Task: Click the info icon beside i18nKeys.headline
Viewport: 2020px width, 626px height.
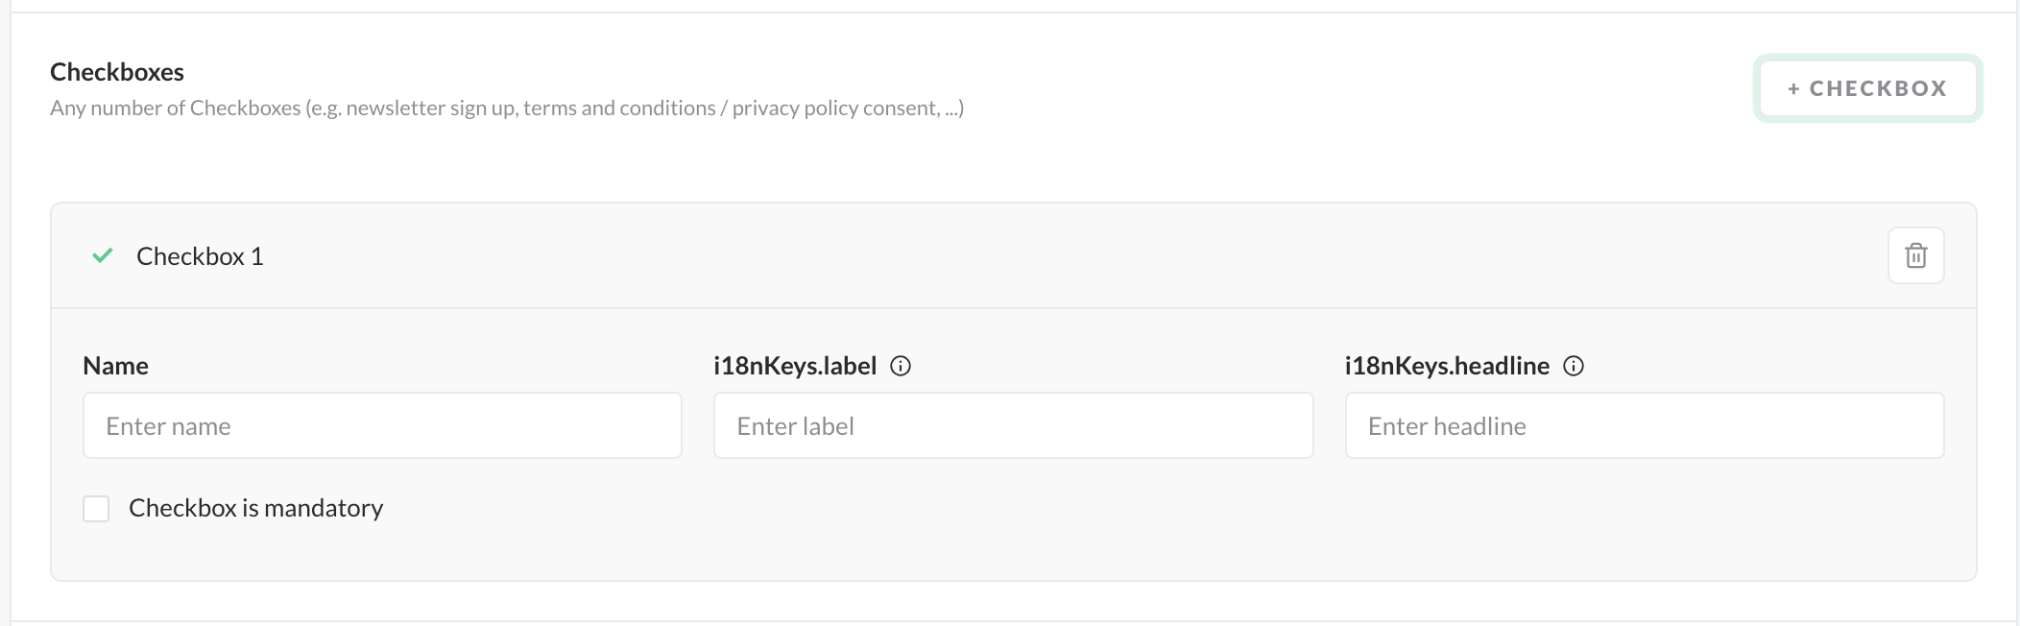Action: (x=1574, y=366)
